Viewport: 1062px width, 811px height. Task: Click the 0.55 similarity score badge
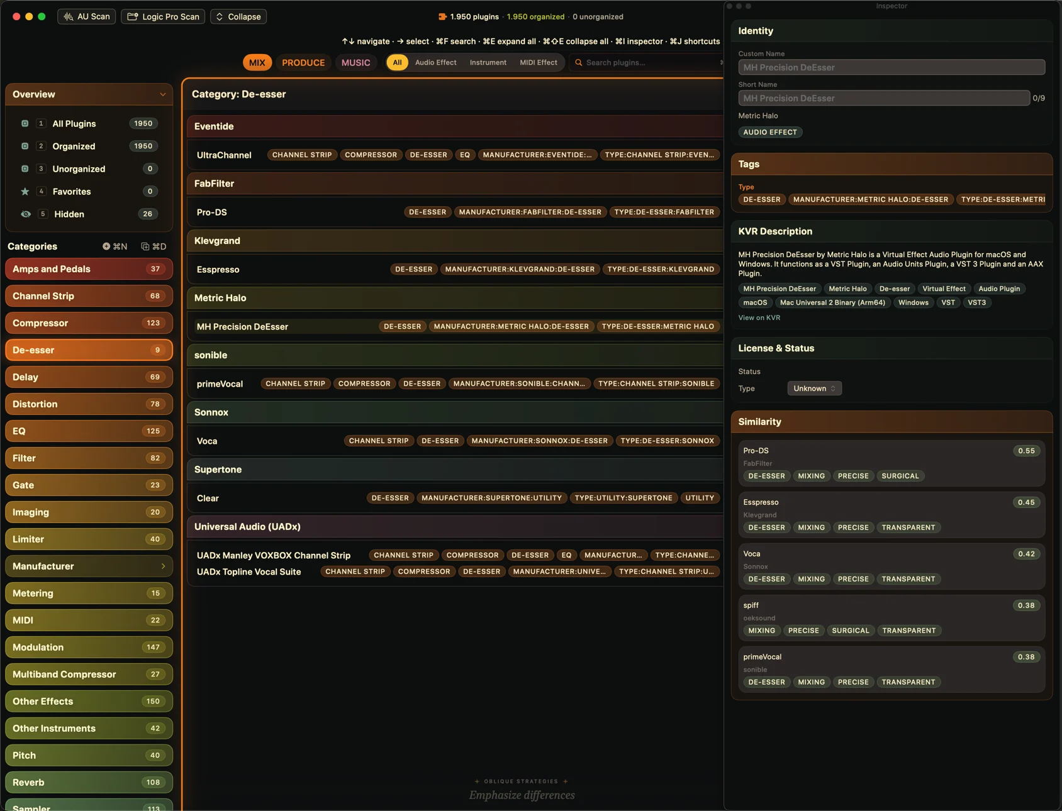[1026, 451]
